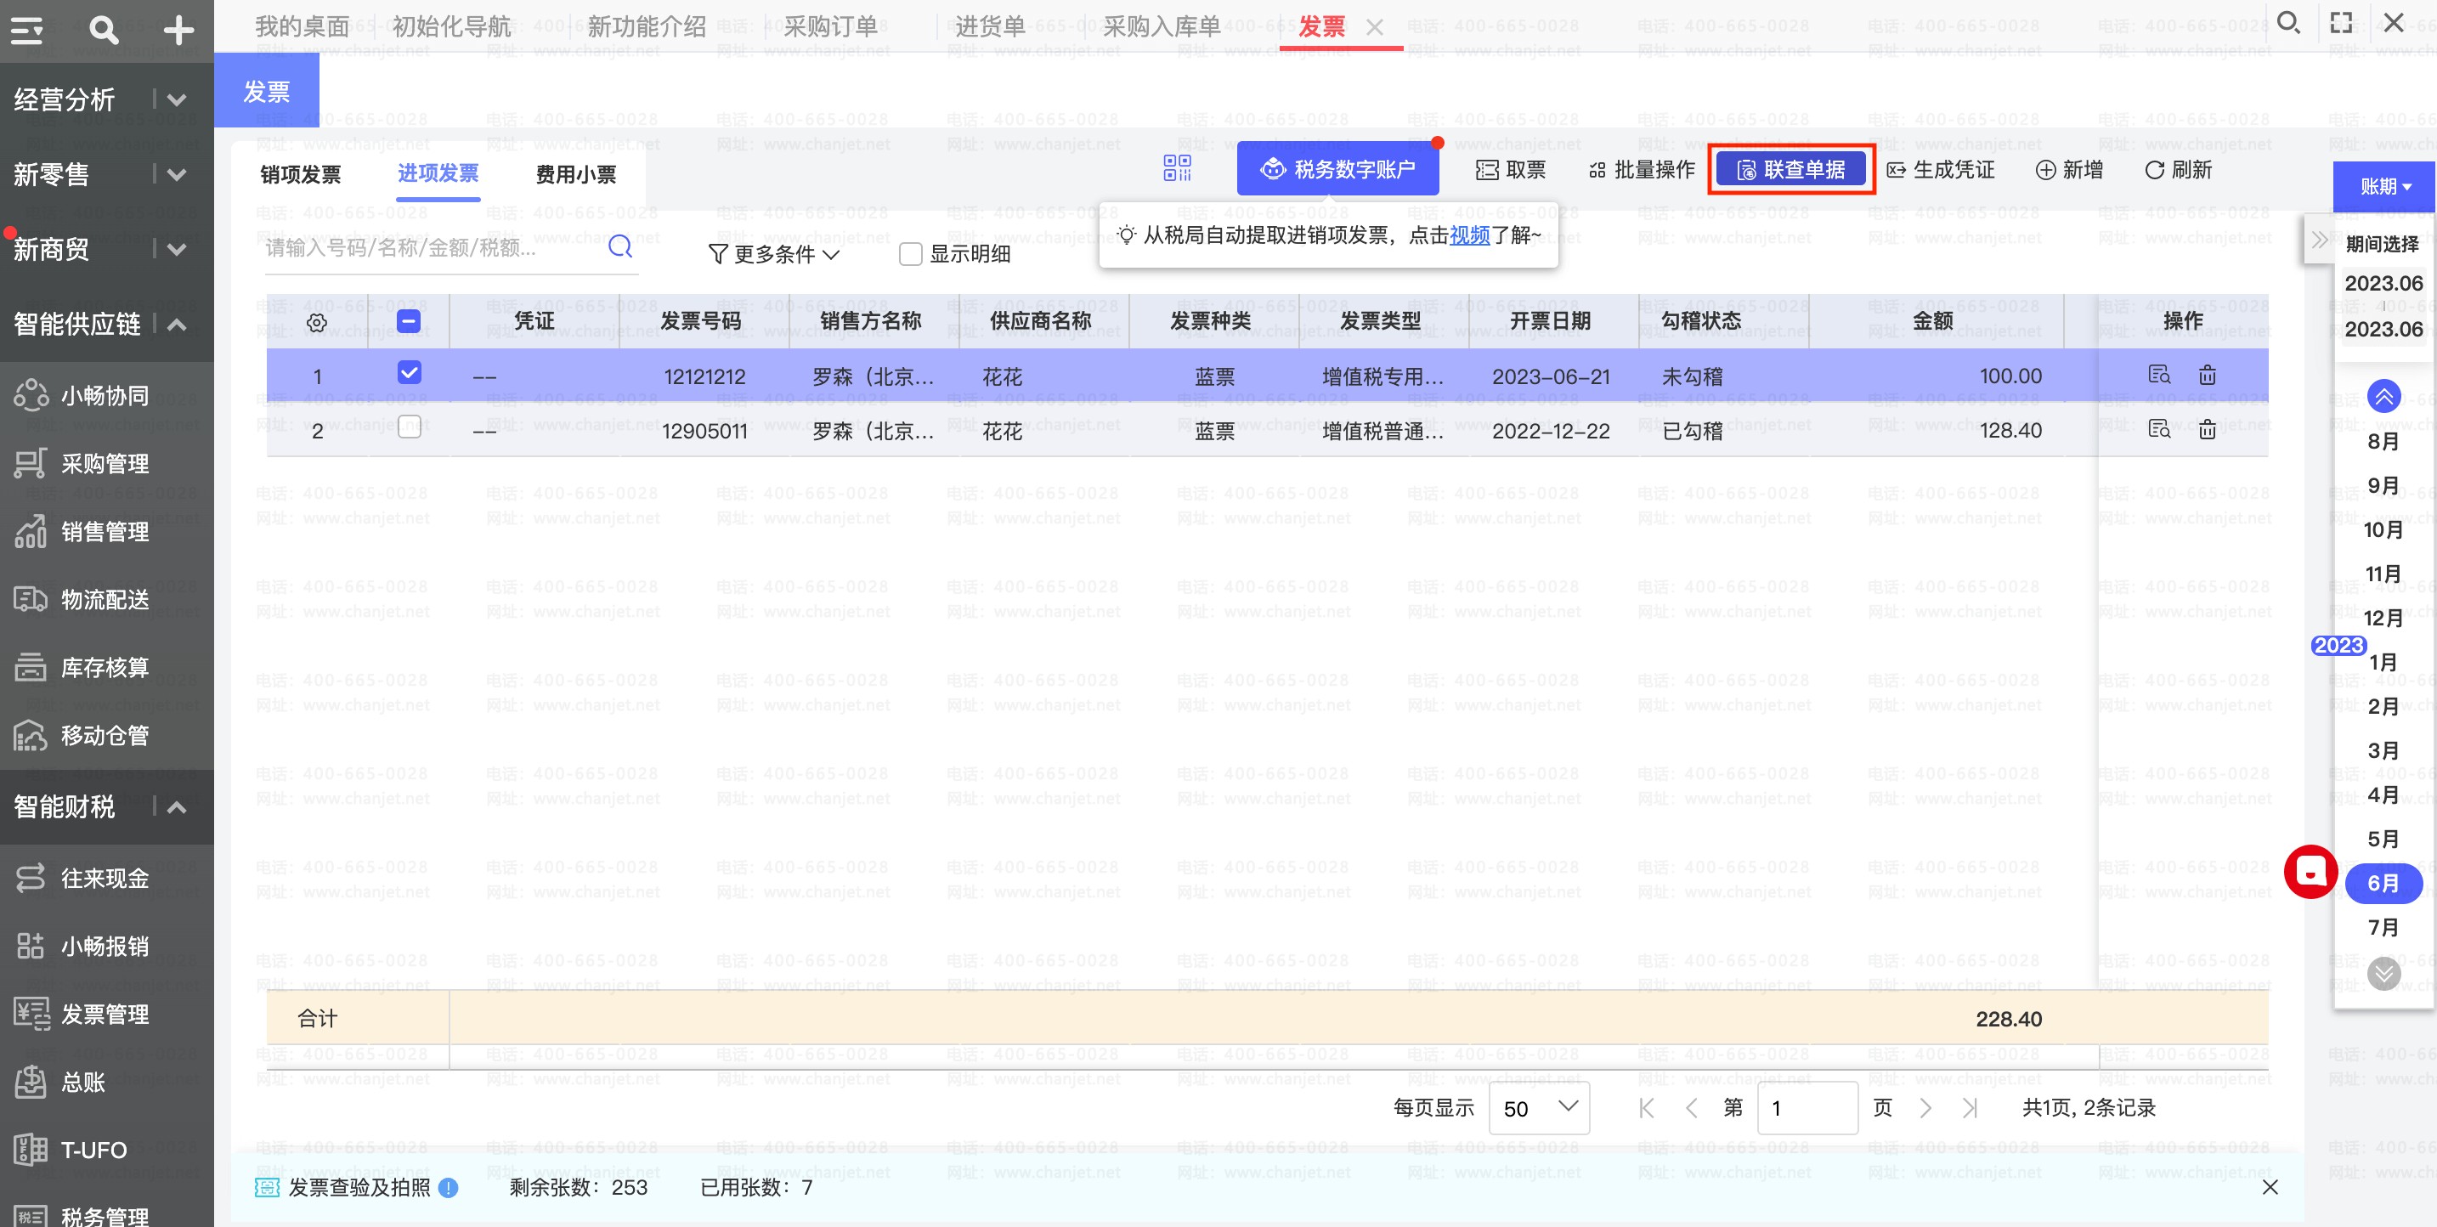Viewport: 2437px width, 1227px height.
Task: Open the 每页显示 50 page size dropdown
Action: [1539, 1107]
